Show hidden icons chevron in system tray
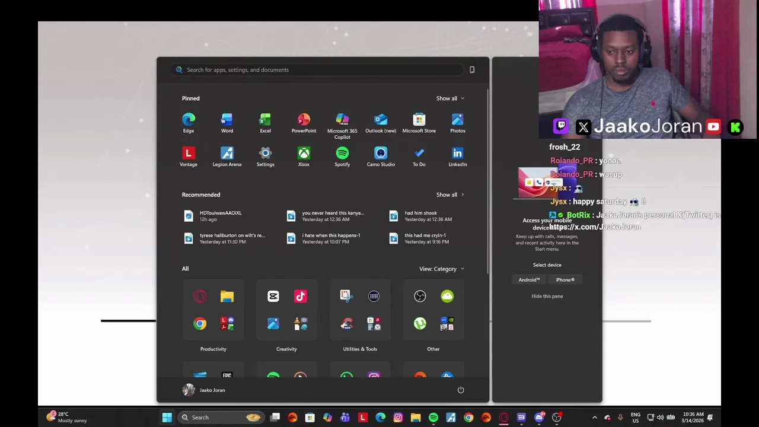The image size is (759, 427). (595, 418)
